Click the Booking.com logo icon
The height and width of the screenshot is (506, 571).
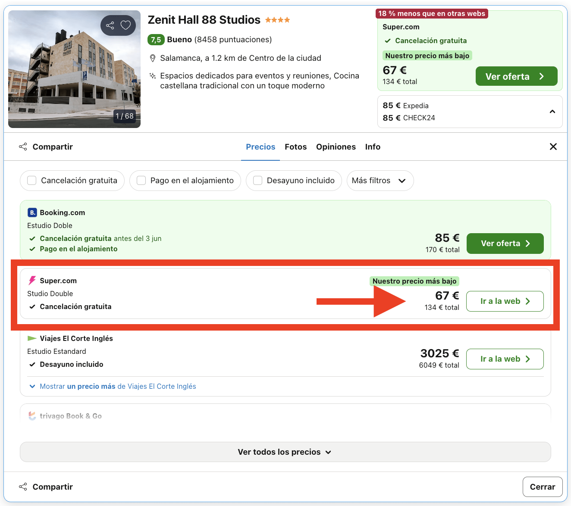[x=32, y=212]
